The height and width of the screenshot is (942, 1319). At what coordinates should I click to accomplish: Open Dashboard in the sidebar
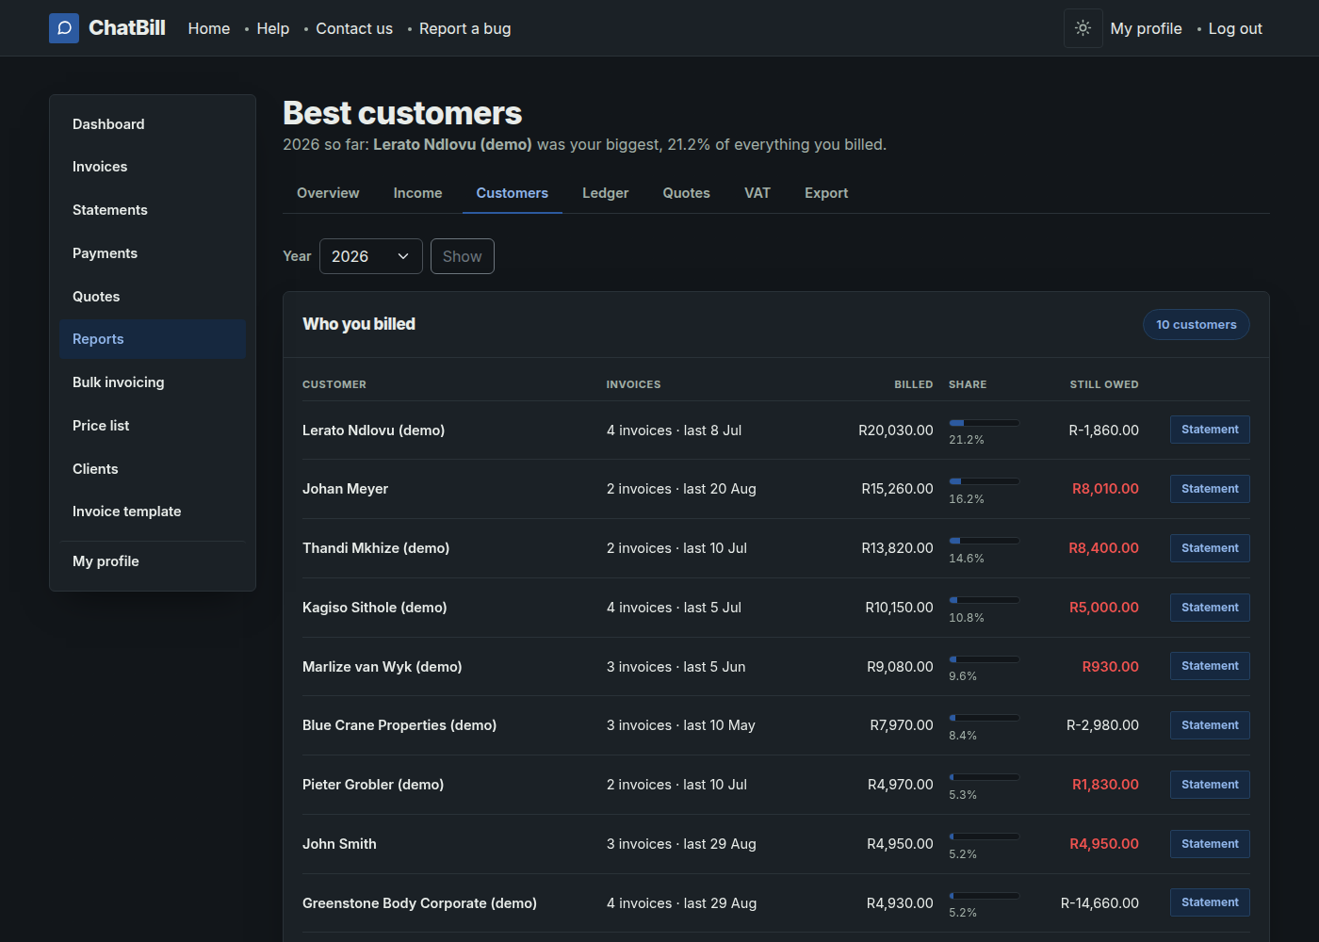[153, 124]
